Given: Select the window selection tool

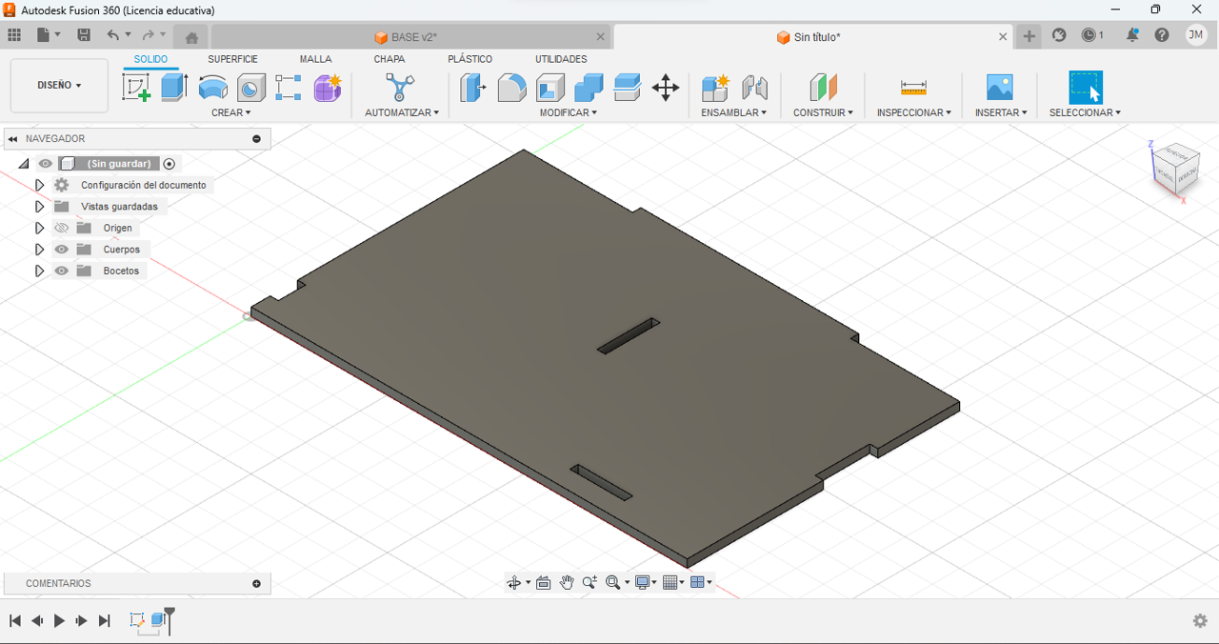Looking at the screenshot, I should (x=1086, y=88).
